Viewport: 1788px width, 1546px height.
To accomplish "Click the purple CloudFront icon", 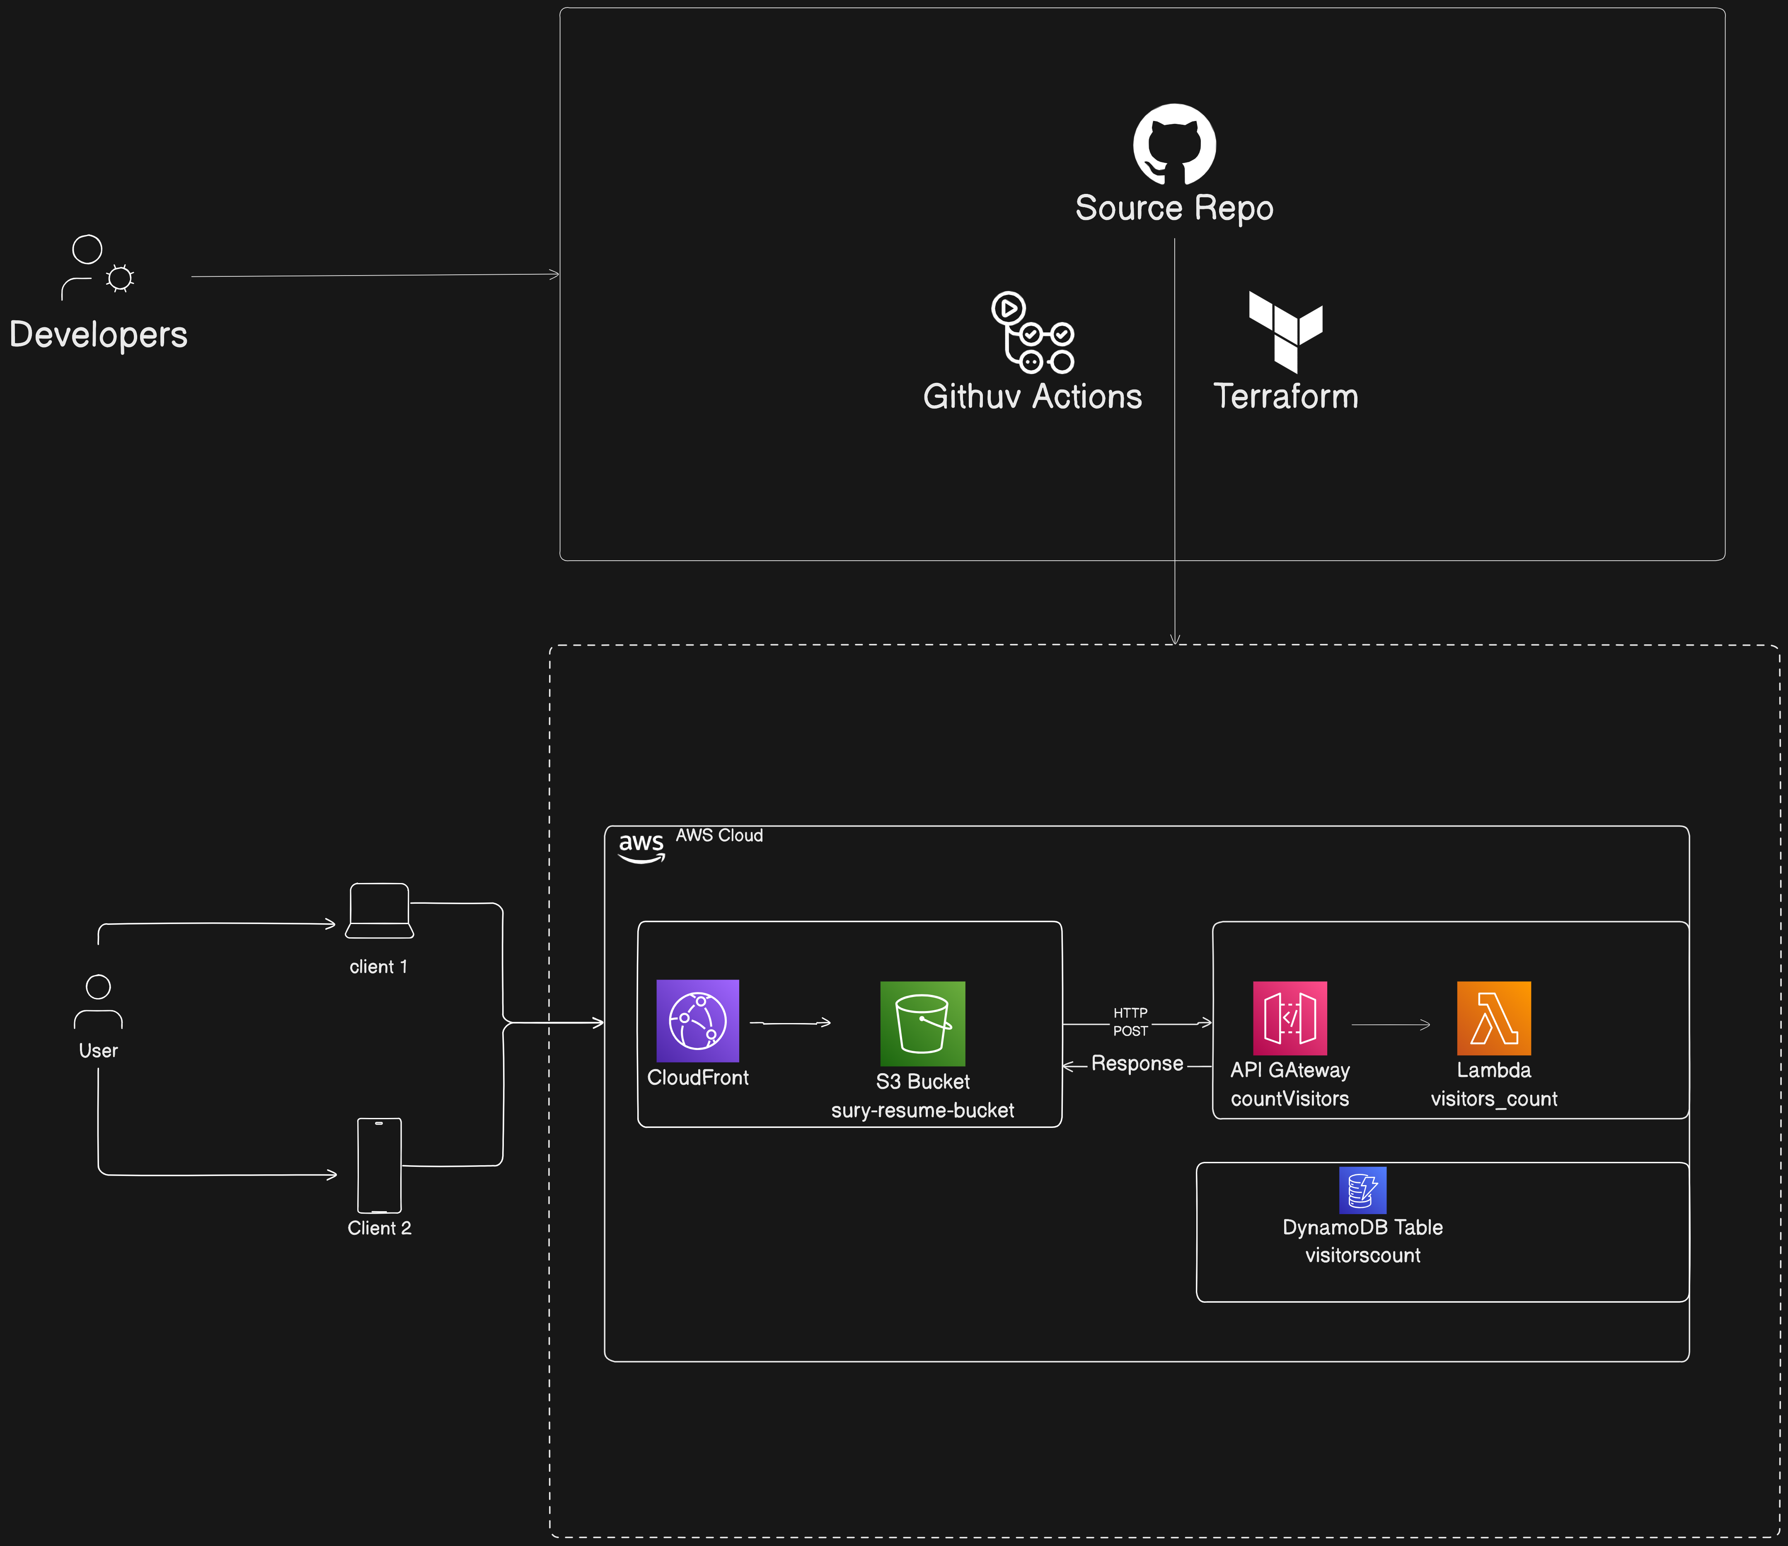I will (x=697, y=1021).
